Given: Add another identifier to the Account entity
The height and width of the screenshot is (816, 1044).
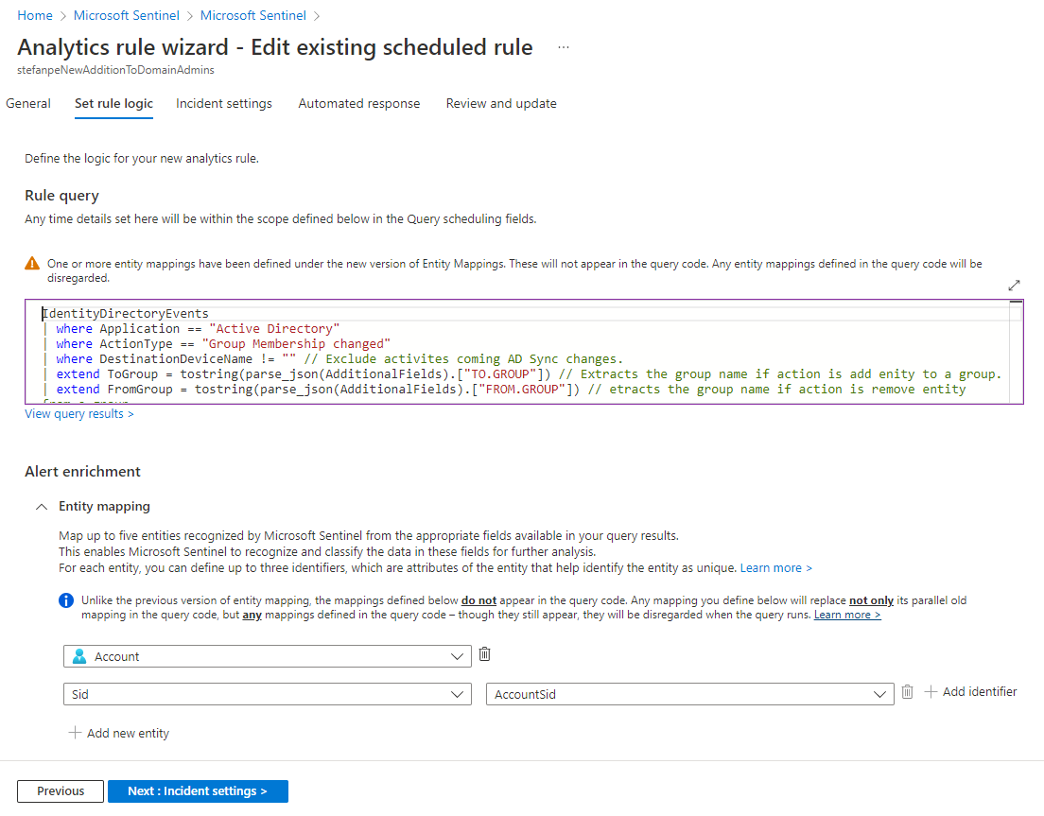Looking at the screenshot, I should pos(971,692).
